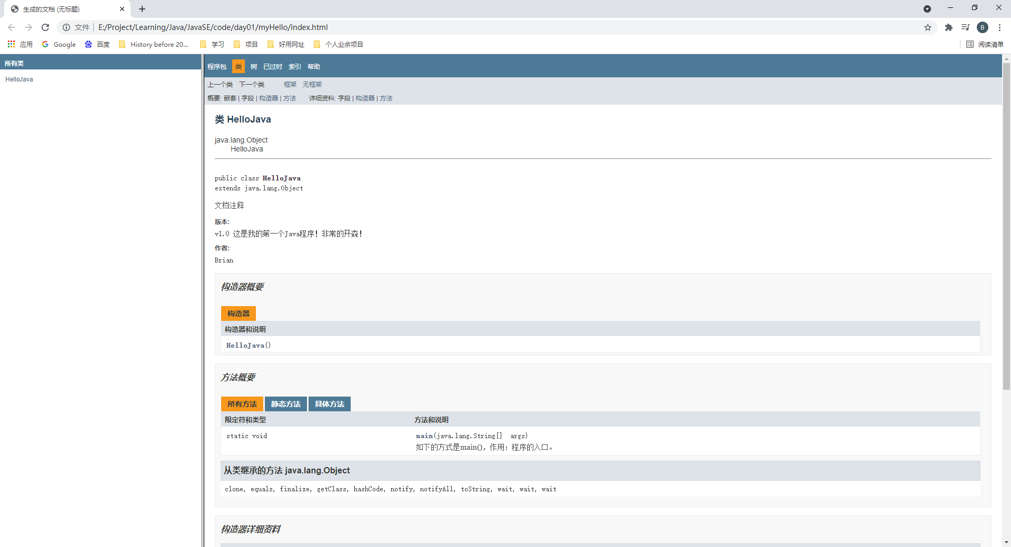Reload the current page

pos(45,27)
